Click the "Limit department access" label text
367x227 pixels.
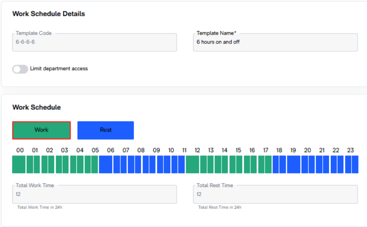tap(59, 69)
